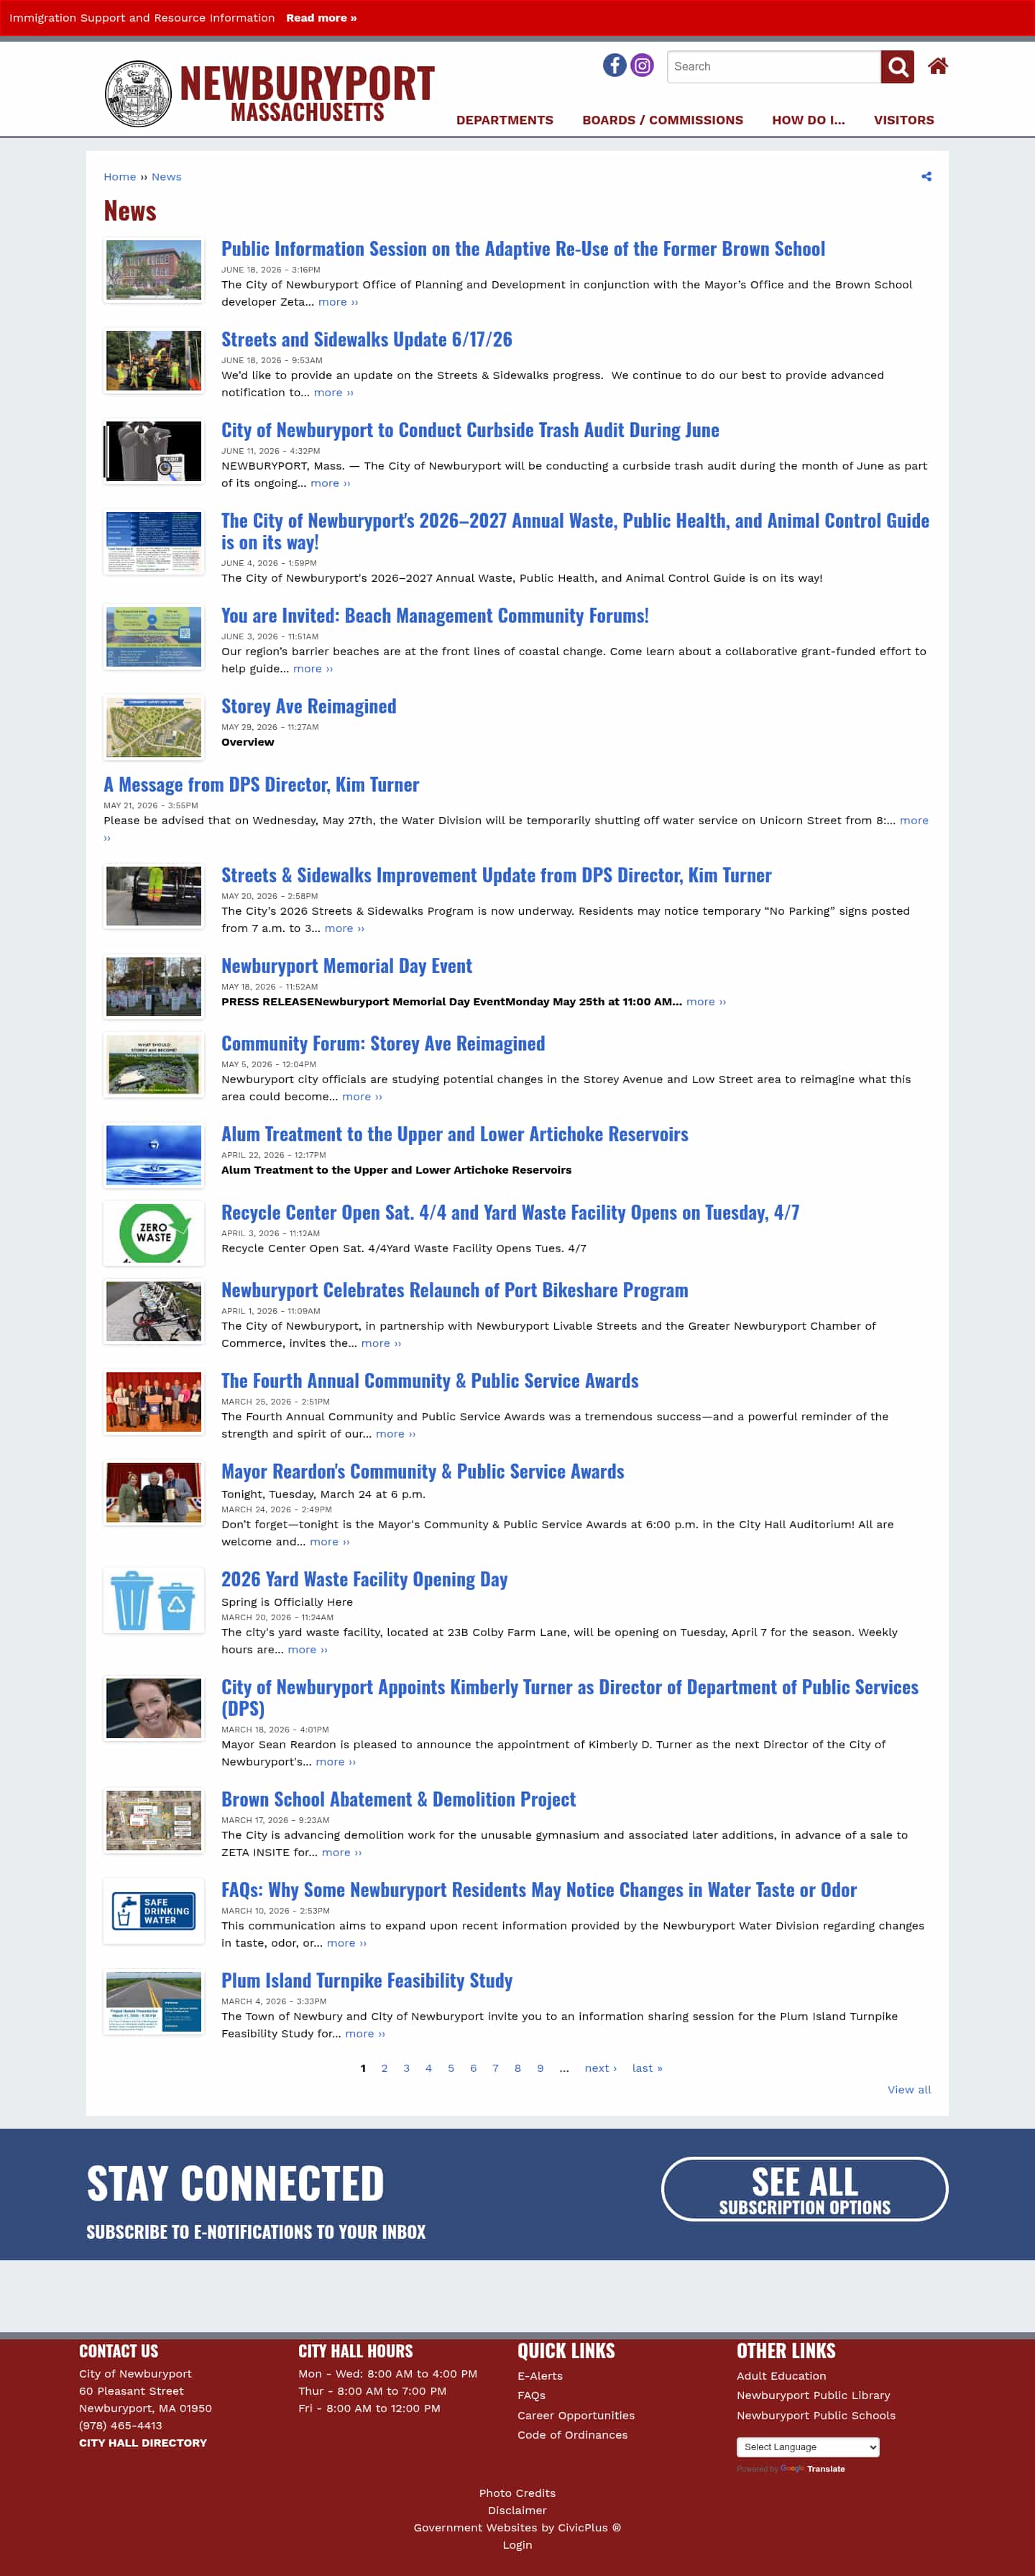Open Code of Ordinances quick link

point(572,2435)
